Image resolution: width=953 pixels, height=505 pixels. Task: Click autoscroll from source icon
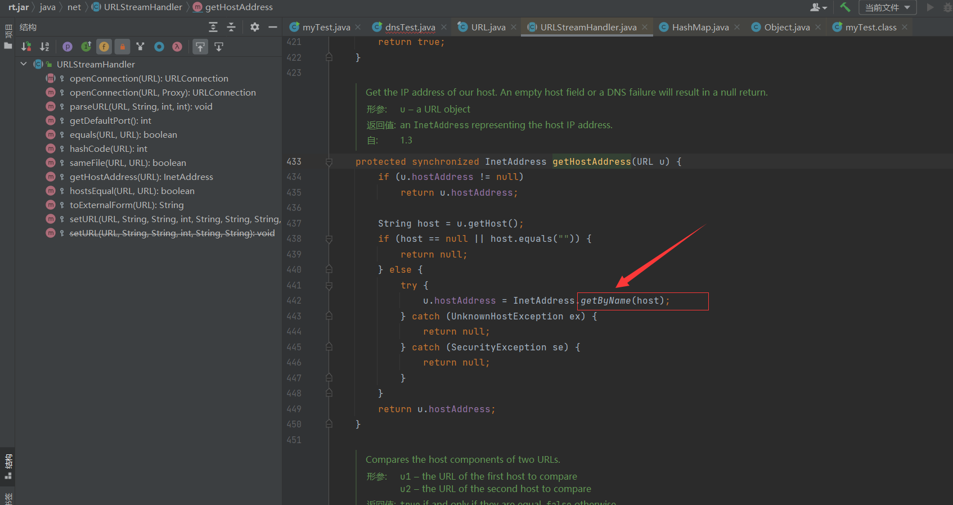pyautogui.click(x=219, y=47)
